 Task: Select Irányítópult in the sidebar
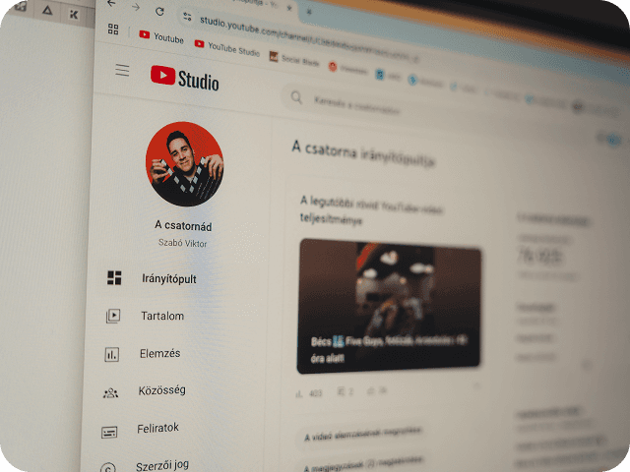[168, 278]
